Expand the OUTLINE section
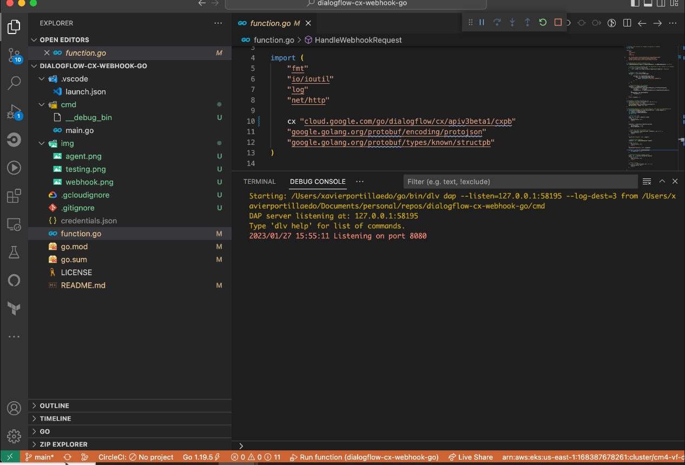This screenshot has width=685, height=465. coord(54,406)
